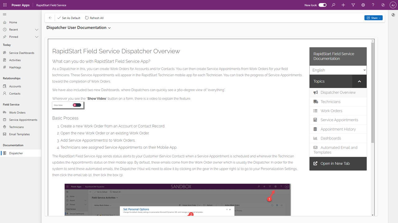Click the Home icon in sidebar
Viewport: 398px width, 223px height.
[5, 22]
